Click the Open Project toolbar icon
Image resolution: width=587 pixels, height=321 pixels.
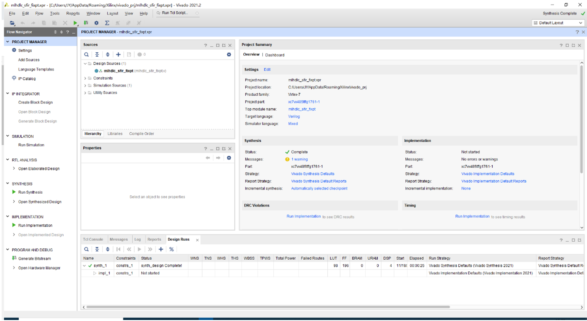[x=12, y=23]
